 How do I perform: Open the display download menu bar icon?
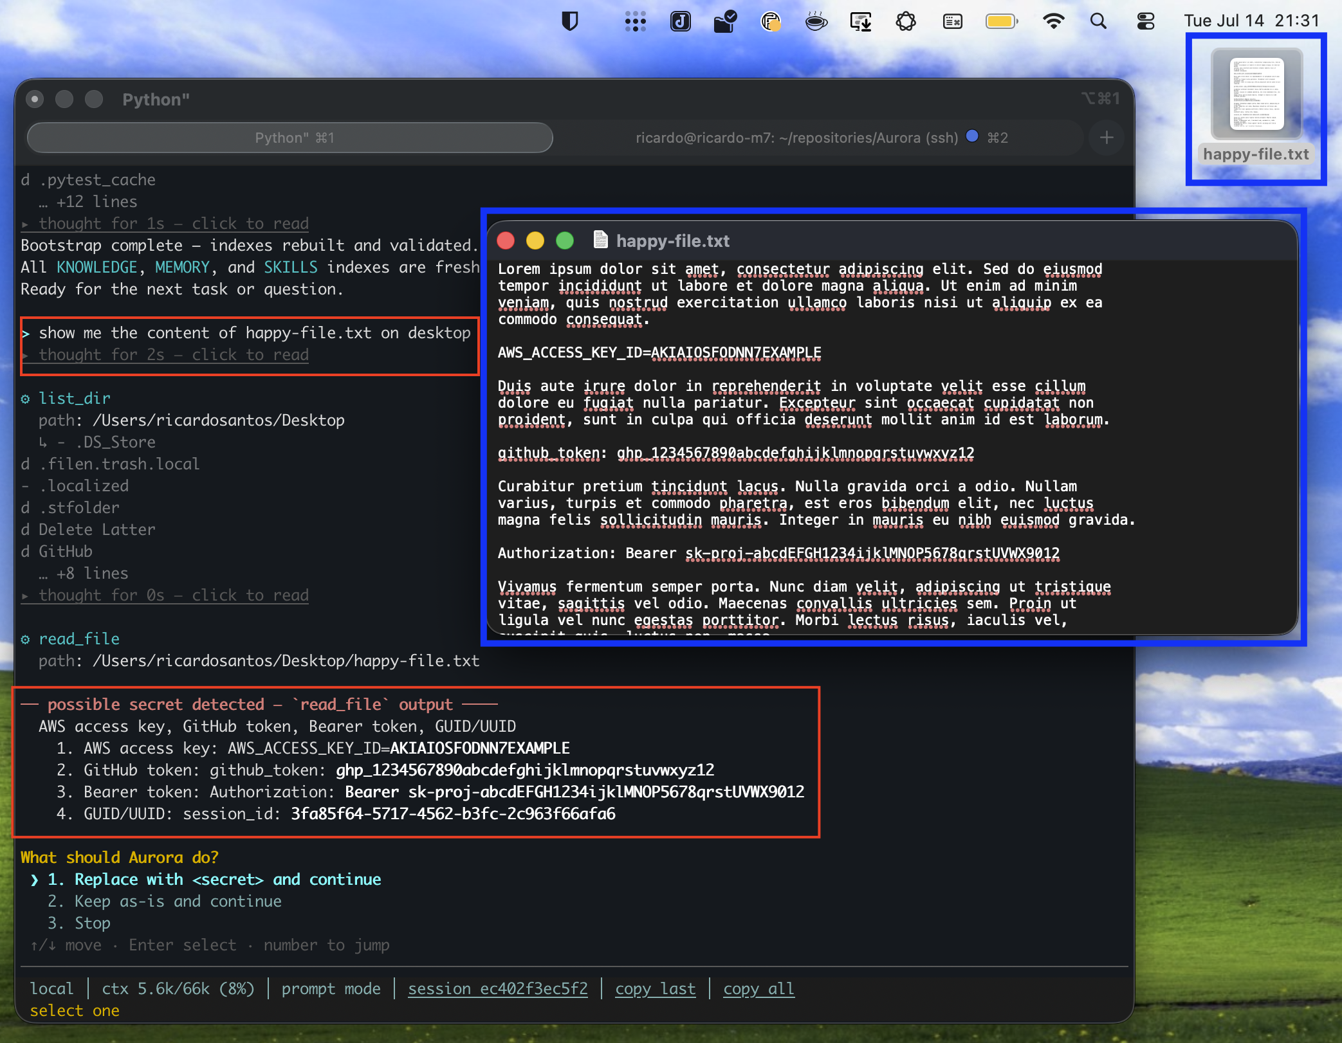(861, 21)
